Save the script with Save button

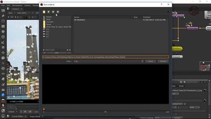tap(150, 61)
